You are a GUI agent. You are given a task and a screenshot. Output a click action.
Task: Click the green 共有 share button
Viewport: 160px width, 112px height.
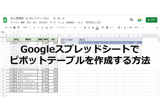[151, 20]
